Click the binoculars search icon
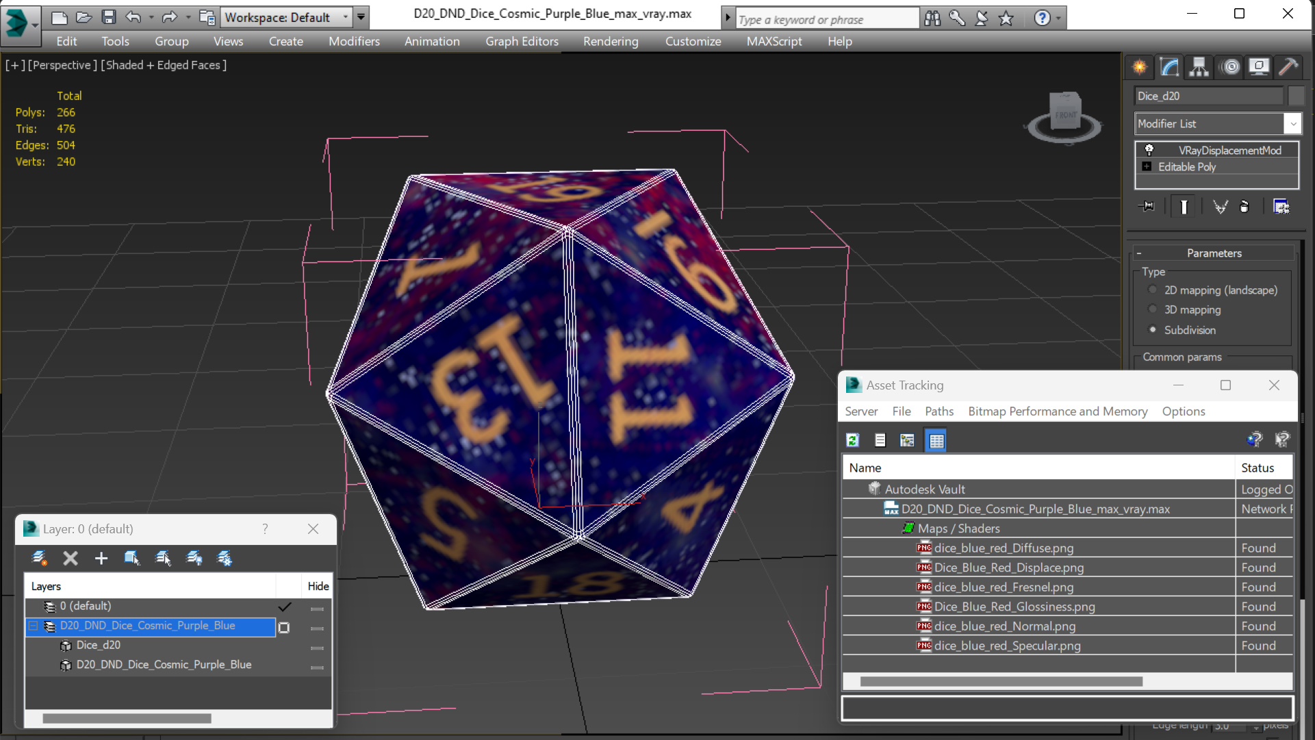The image size is (1315, 740). 932,18
